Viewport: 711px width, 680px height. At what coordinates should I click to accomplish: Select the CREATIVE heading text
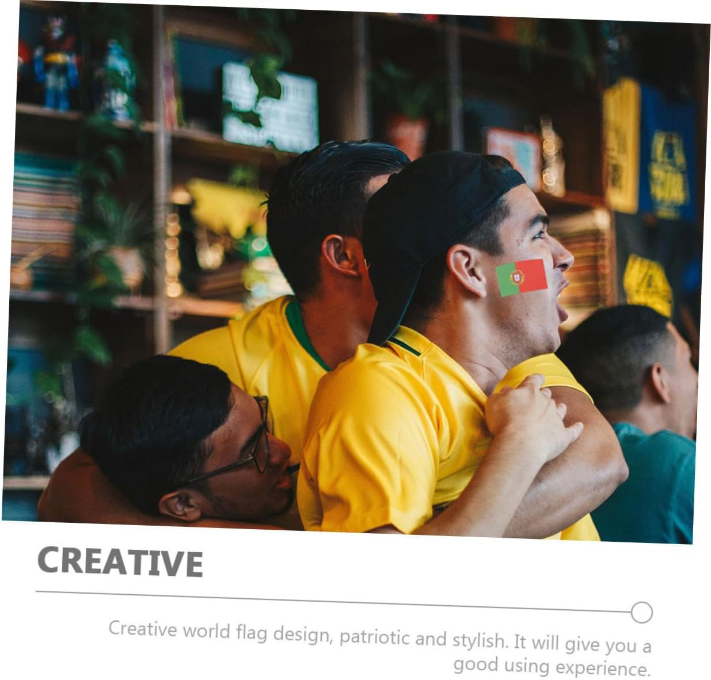click(x=120, y=561)
